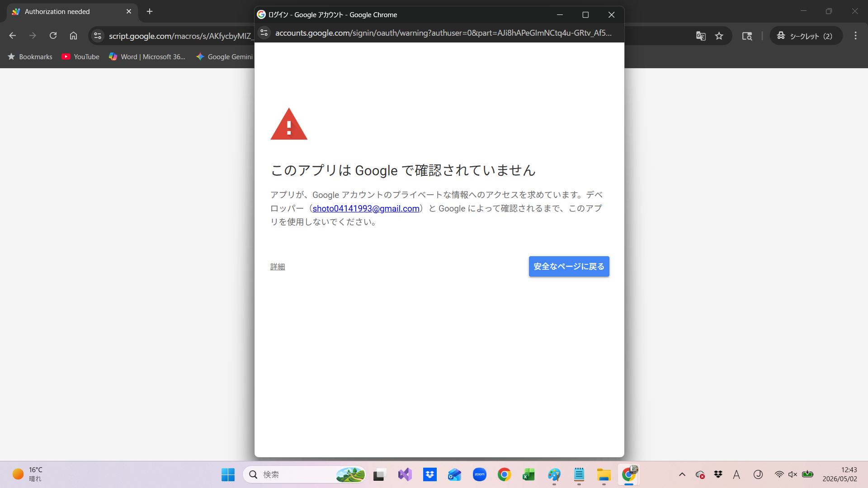Screen dimensions: 868x488
Task: Open the battery status tray icon
Action: point(807,474)
